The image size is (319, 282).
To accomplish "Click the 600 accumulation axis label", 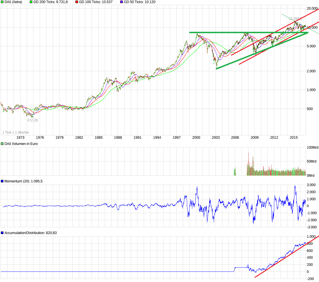I will [310, 251].
